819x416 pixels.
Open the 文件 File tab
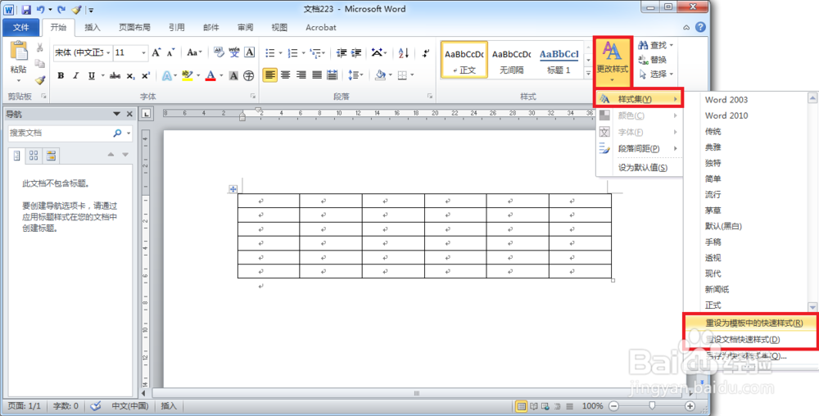tap(21, 28)
